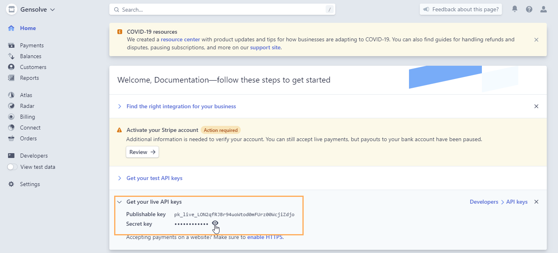Open the resource center link

(180, 39)
